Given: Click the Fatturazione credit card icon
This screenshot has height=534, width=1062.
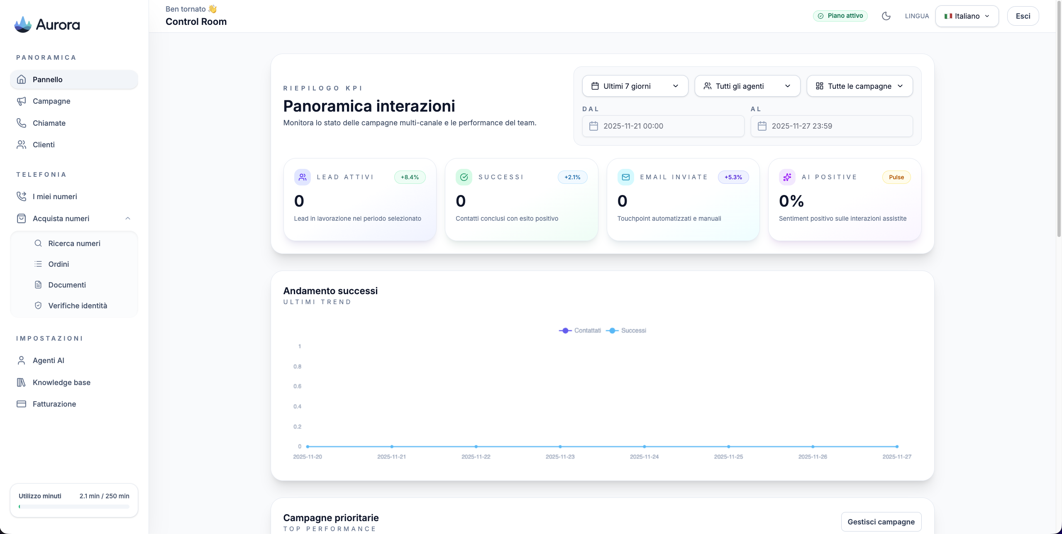Looking at the screenshot, I should coord(21,404).
